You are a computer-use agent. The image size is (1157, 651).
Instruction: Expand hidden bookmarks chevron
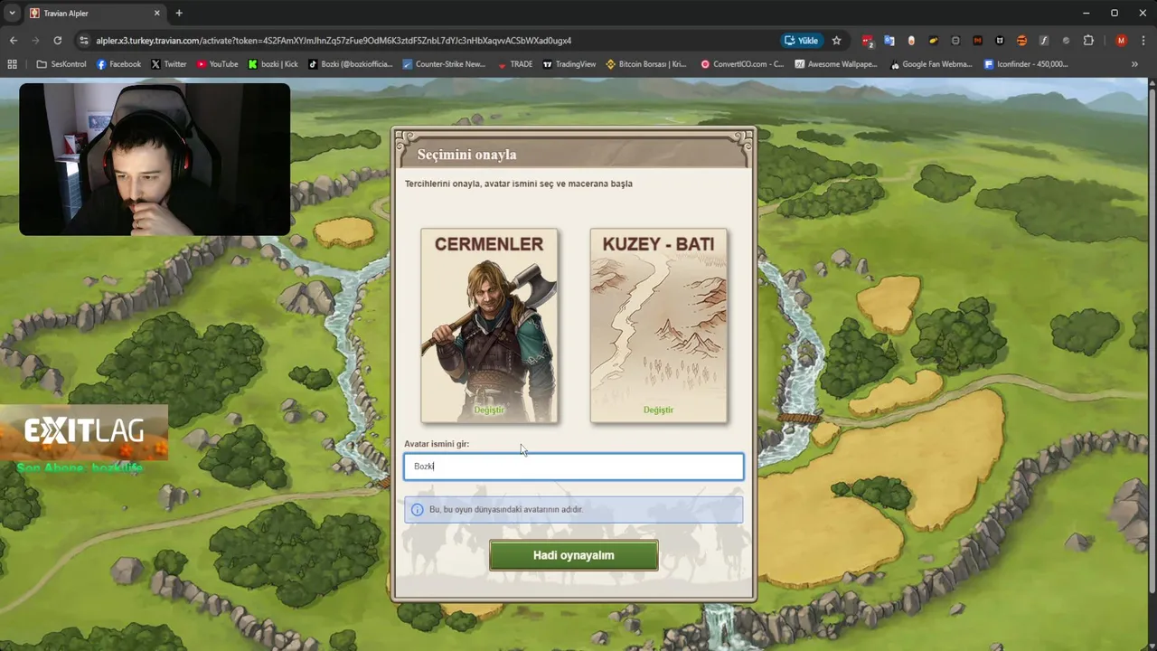point(1134,64)
